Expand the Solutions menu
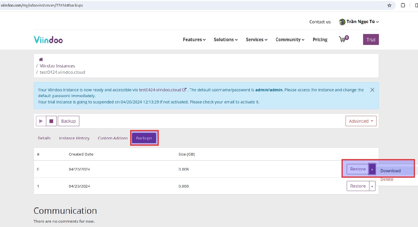418x227 pixels. [226, 39]
